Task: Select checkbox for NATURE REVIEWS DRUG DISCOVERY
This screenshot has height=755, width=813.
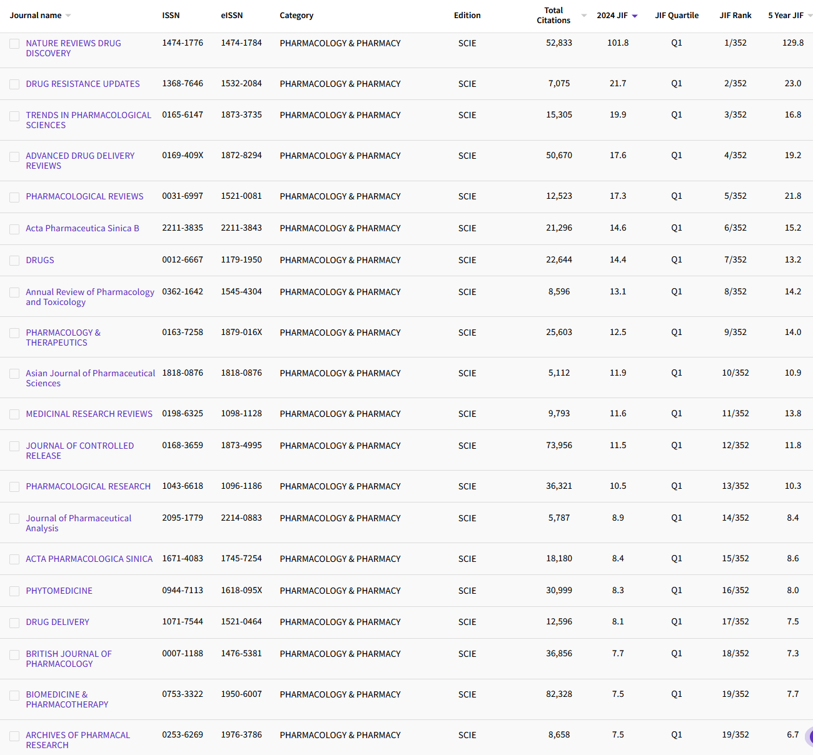Action: tap(14, 44)
